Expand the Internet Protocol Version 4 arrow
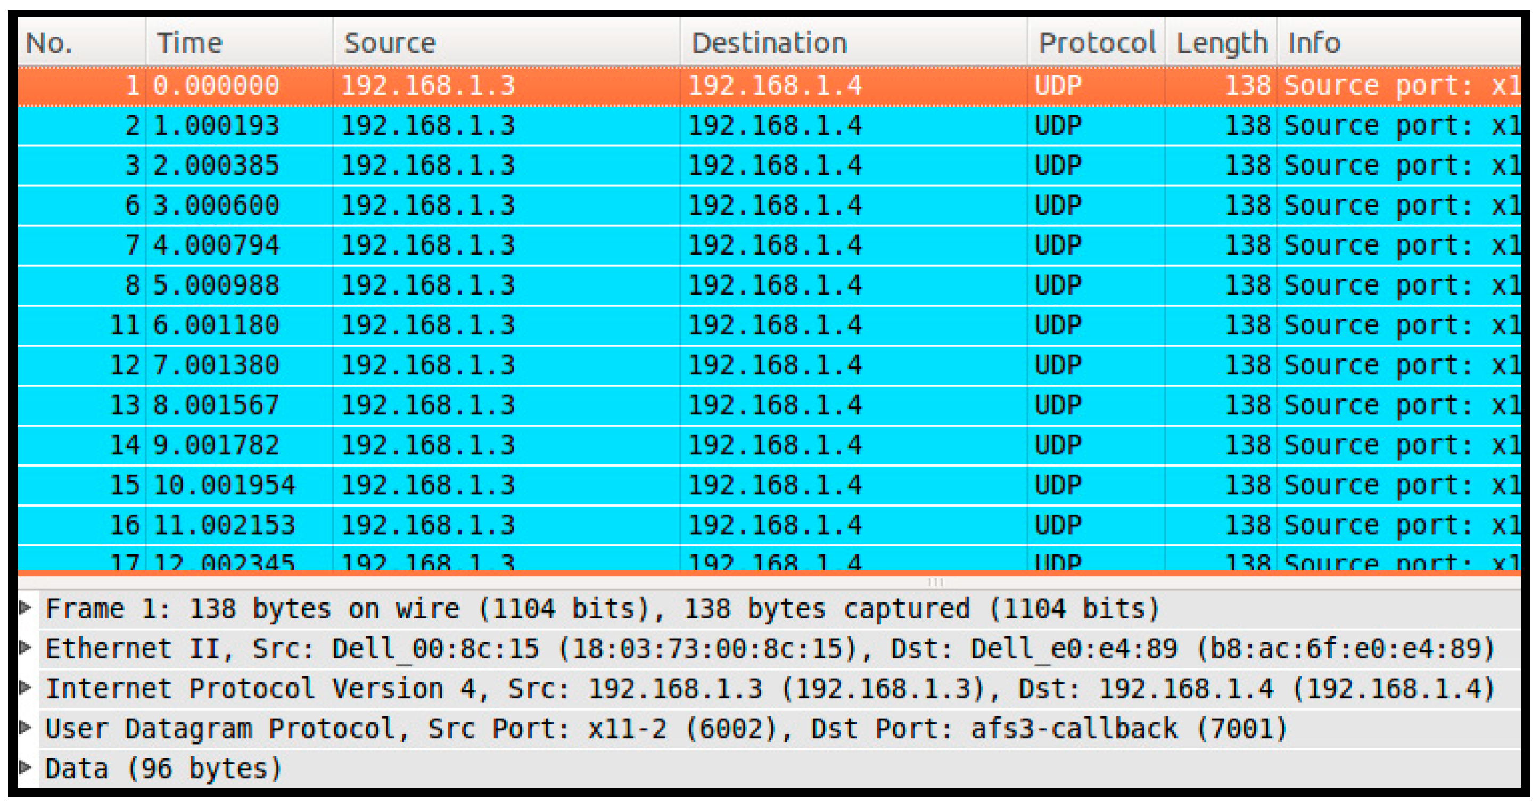Screen dimensions: 1540x808 point(25,688)
